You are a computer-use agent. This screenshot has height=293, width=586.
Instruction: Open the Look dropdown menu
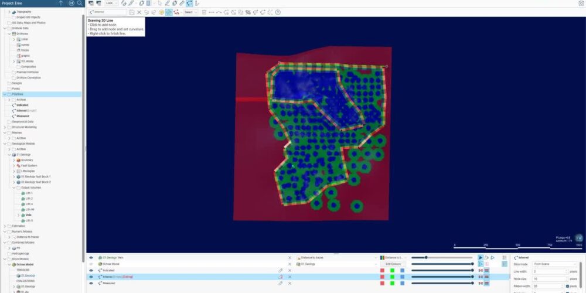point(111,3)
